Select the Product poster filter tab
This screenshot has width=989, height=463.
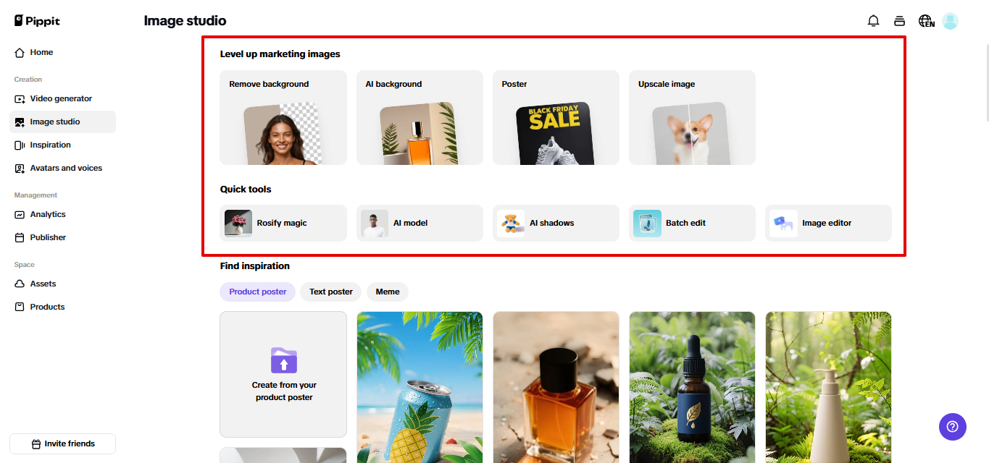[x=258, y=292]
